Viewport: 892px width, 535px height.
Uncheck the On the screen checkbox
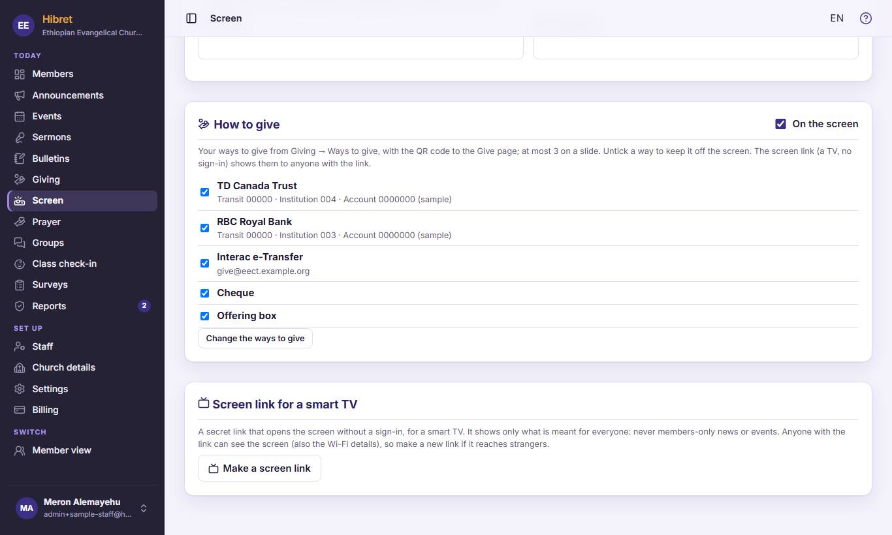coord(780,124)
